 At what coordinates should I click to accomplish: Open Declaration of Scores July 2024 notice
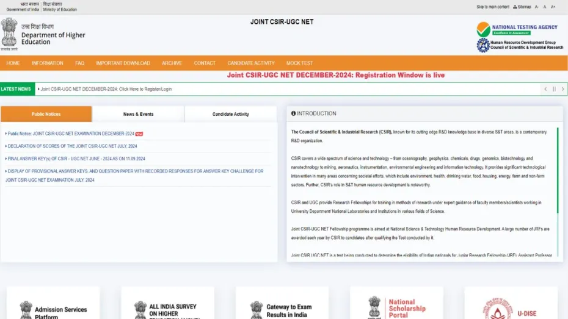coord(72,146)
